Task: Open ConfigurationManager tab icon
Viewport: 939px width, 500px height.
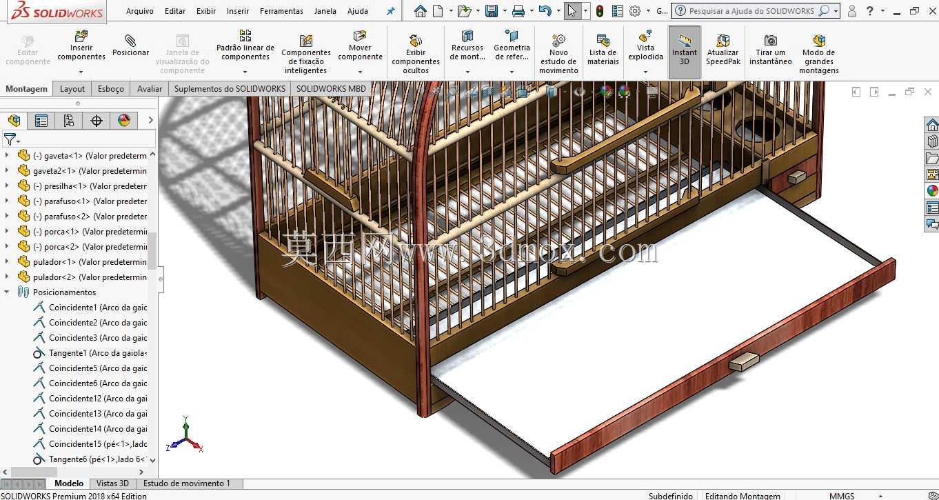Action: [x=69, y=121]
